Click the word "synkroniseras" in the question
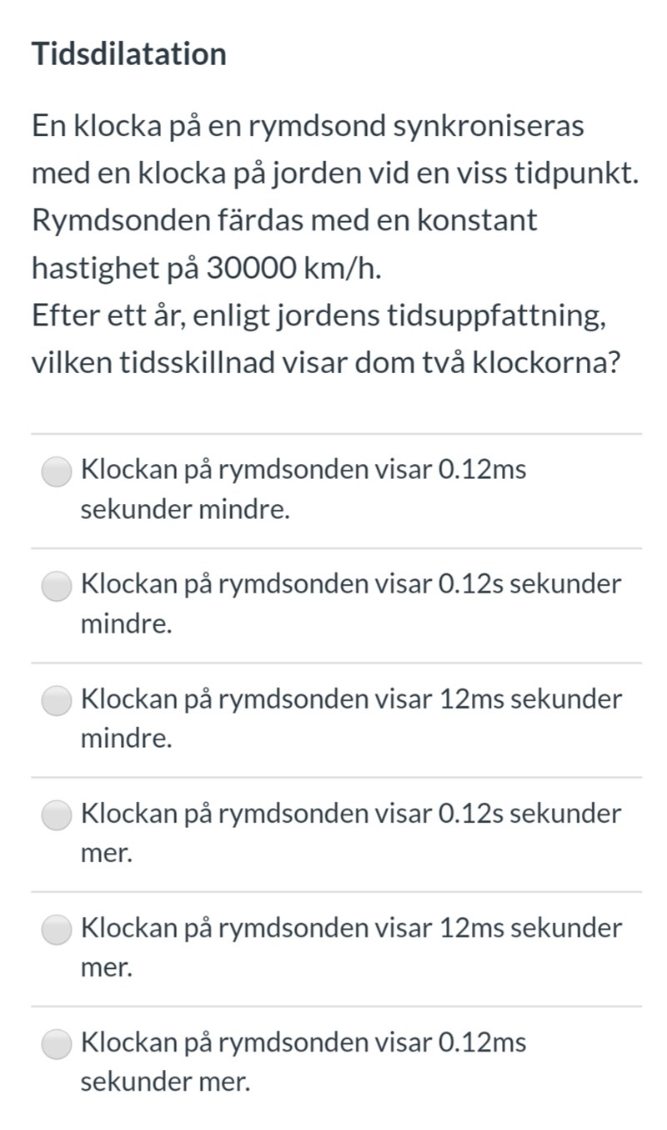Screen dimensions: 667x1130 [489, 127]
